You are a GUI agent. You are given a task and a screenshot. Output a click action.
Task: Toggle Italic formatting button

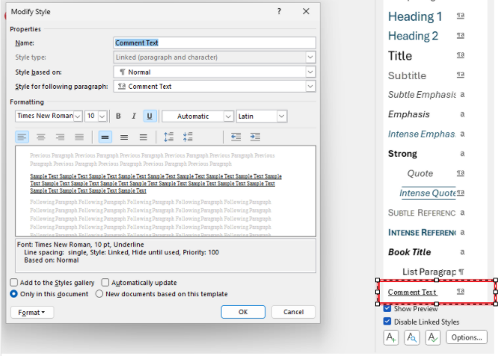click(134, 116)
